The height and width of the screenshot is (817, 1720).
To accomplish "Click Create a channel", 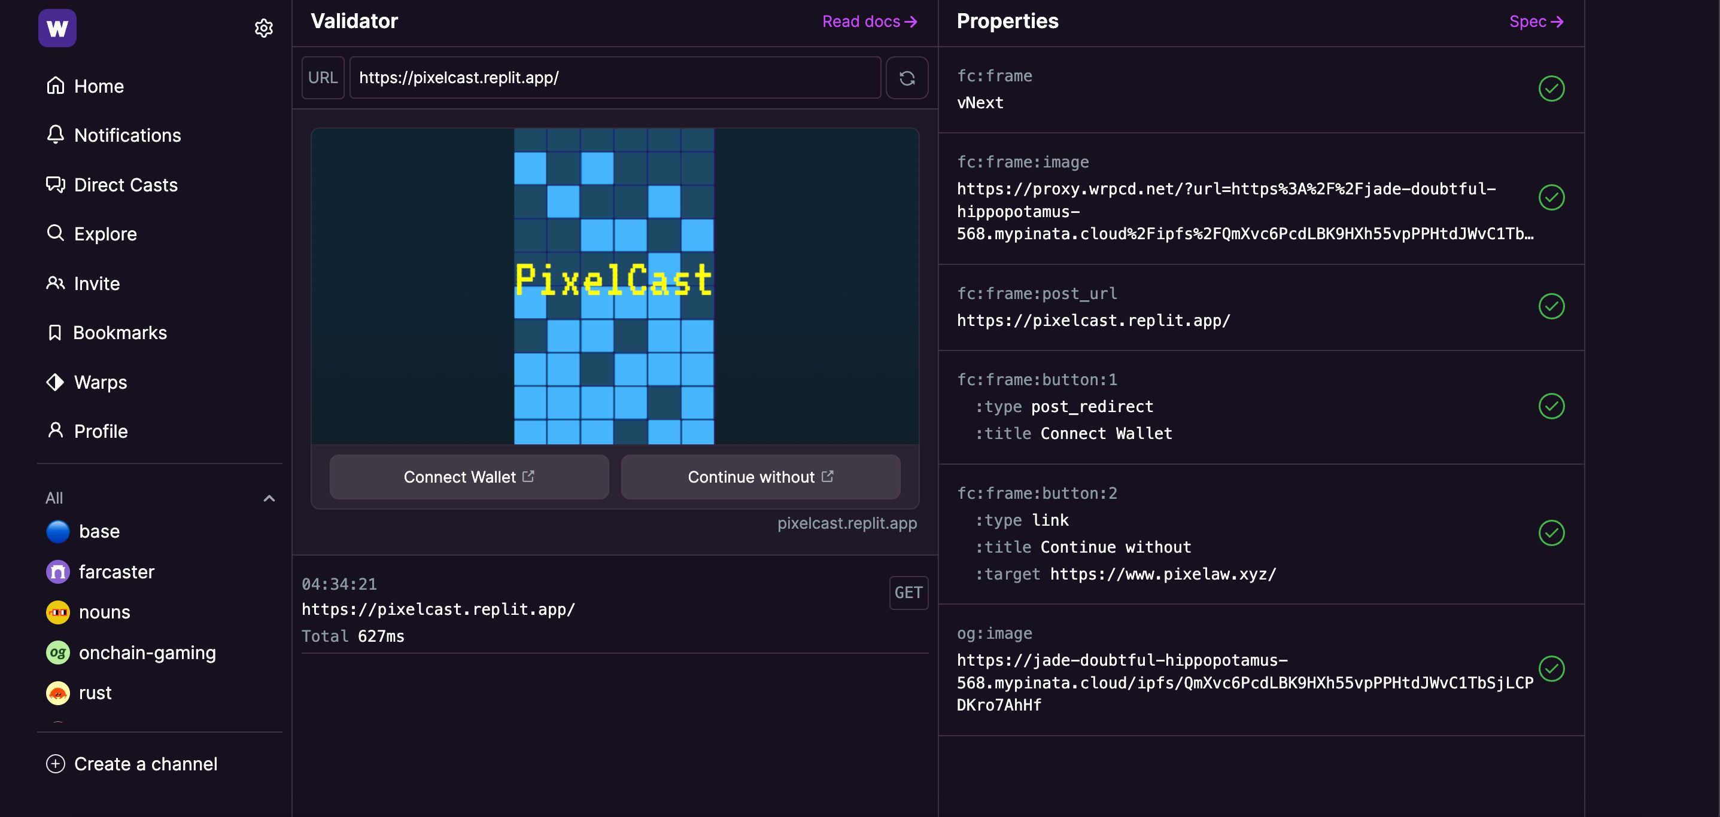I will (x=145, y=764).
